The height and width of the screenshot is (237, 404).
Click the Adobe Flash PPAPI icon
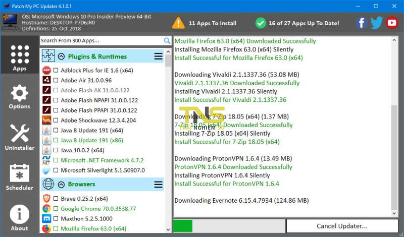point(46,110)
